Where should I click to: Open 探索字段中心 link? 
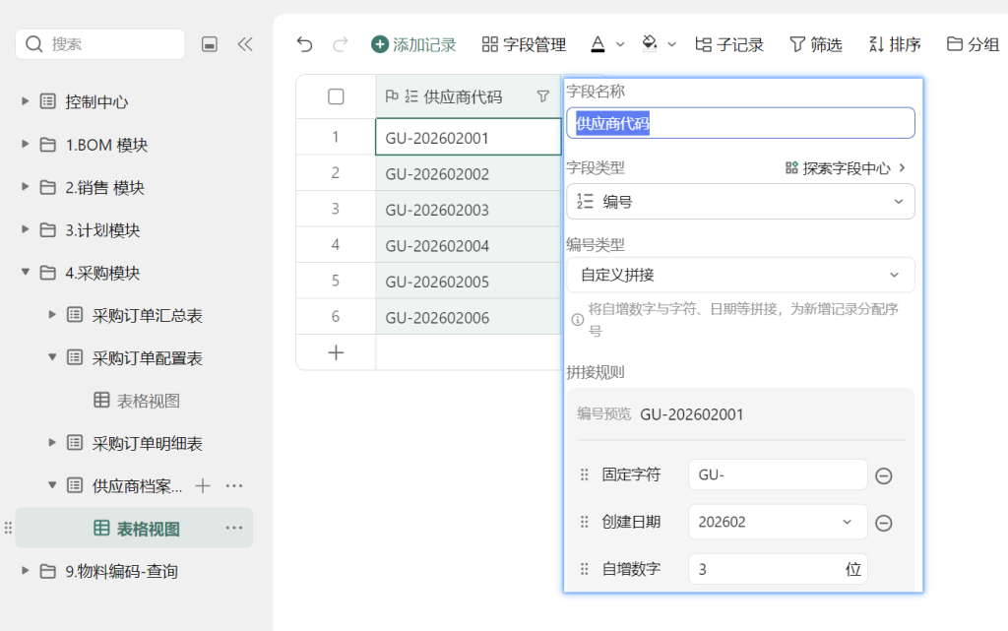[846, 168]
